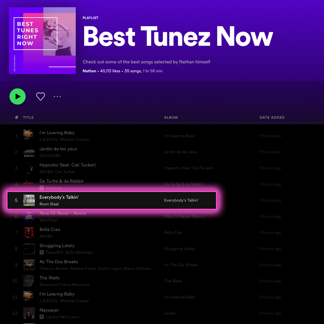This screenshot has width=324, height=324.
Task: Open the Roon Staal artist link
Action: point(49,204)
